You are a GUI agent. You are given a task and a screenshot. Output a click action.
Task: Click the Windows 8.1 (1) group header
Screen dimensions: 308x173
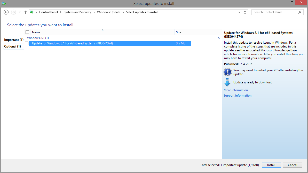38,38
